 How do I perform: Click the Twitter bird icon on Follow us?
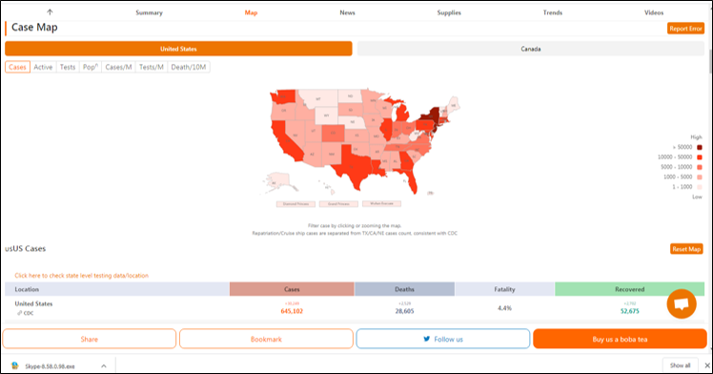click(426, 339)
